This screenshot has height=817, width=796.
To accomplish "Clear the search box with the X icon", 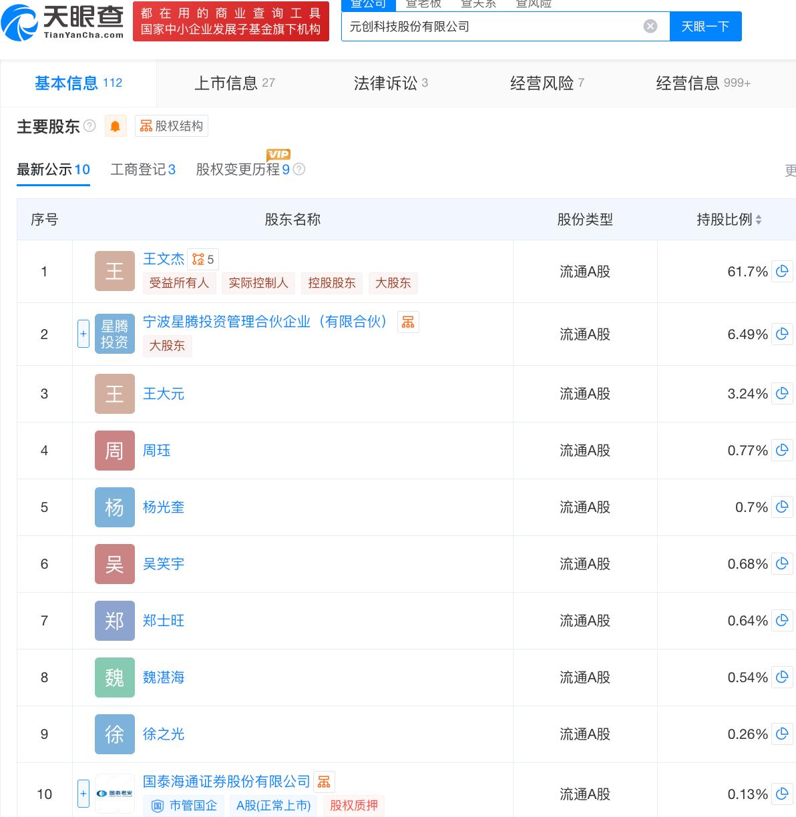I will tap(650, 27).
